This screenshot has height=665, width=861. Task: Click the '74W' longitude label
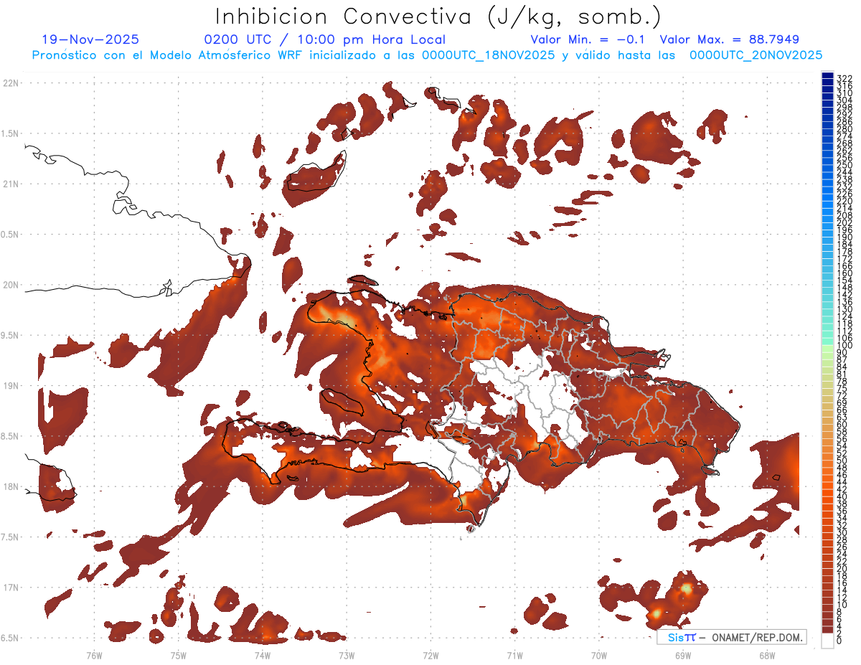[262, 656]
